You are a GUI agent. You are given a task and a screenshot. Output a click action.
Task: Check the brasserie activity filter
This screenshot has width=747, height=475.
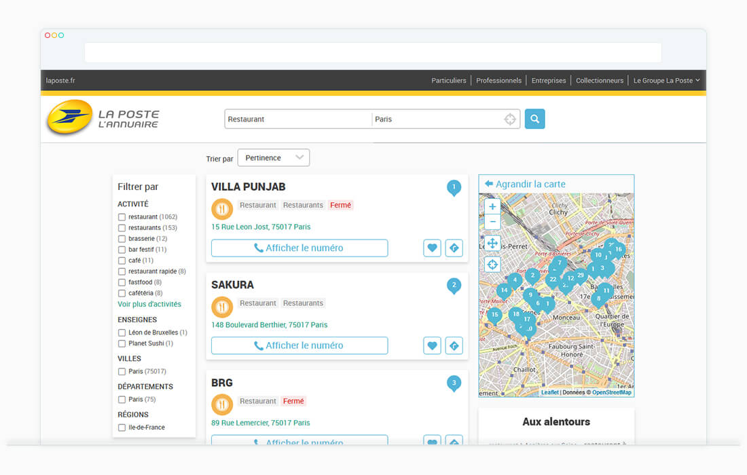click(122, 239)
